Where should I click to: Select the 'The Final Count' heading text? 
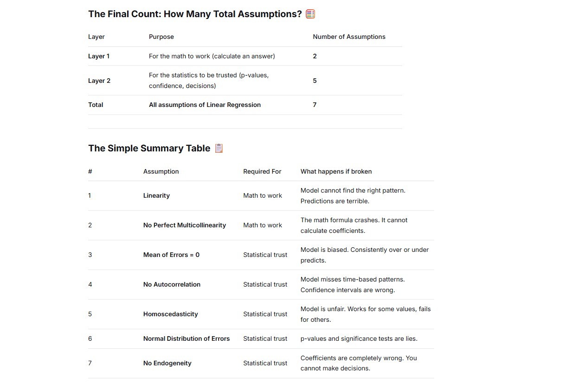click(x=195, y=14)
